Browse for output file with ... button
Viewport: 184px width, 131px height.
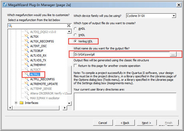[x=173, y=54]
